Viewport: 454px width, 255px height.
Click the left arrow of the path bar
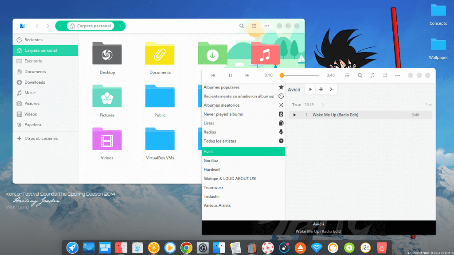point(60,26)
